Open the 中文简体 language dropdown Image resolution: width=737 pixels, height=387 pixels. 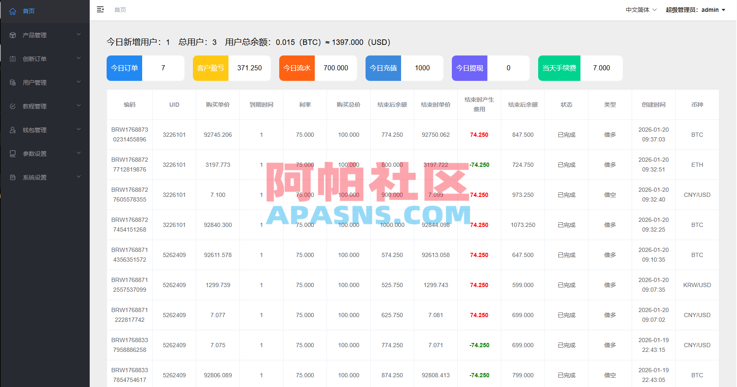pyautogui.click(x=641, y=10)
